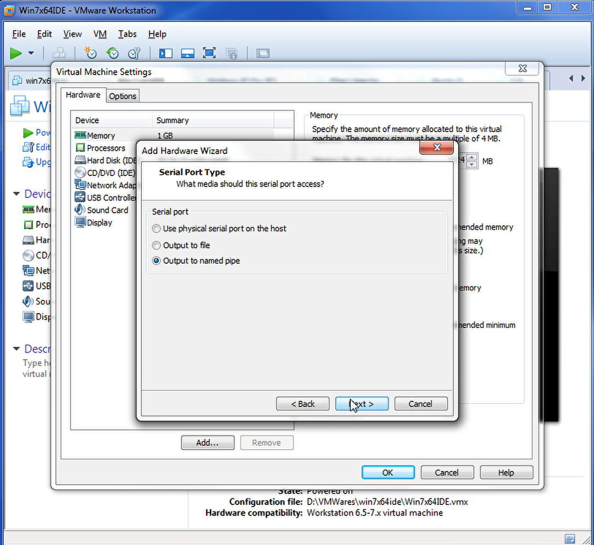Select the Output to named pipe option
Viewport: 594px width, 545px height.
click(x=157, y=261)
